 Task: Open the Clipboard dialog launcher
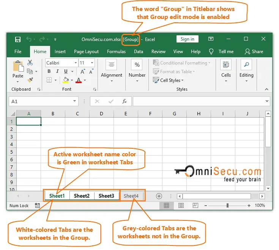click(39, 90)
